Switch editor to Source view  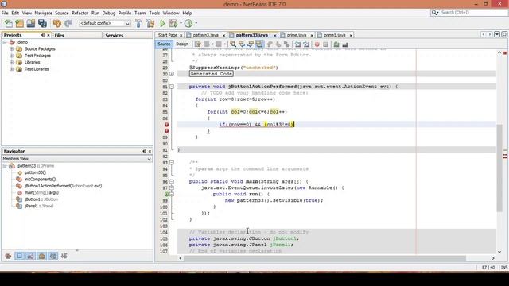(164, 44)
